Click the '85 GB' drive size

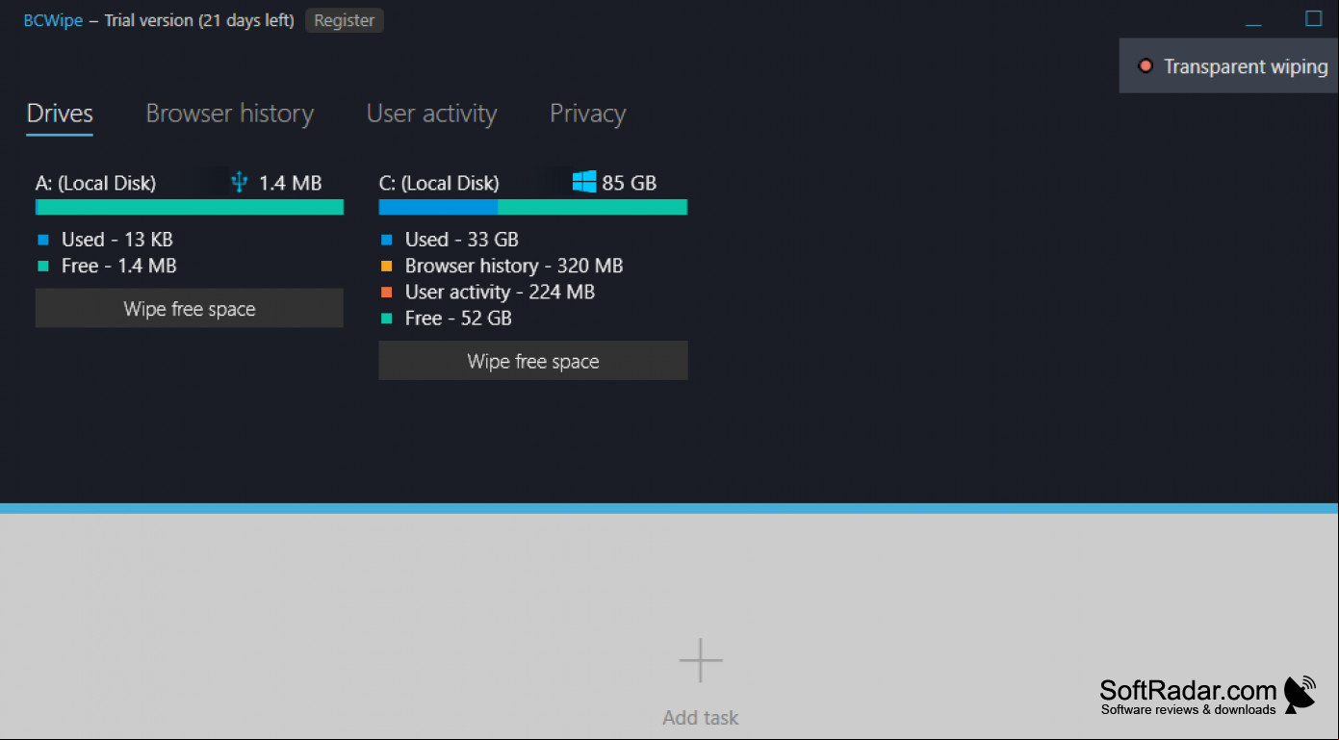click(x=630, y=183)
